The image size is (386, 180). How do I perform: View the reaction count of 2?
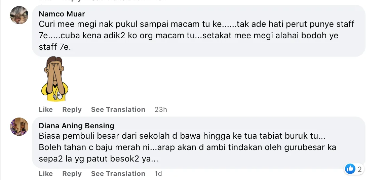[359, 169]
